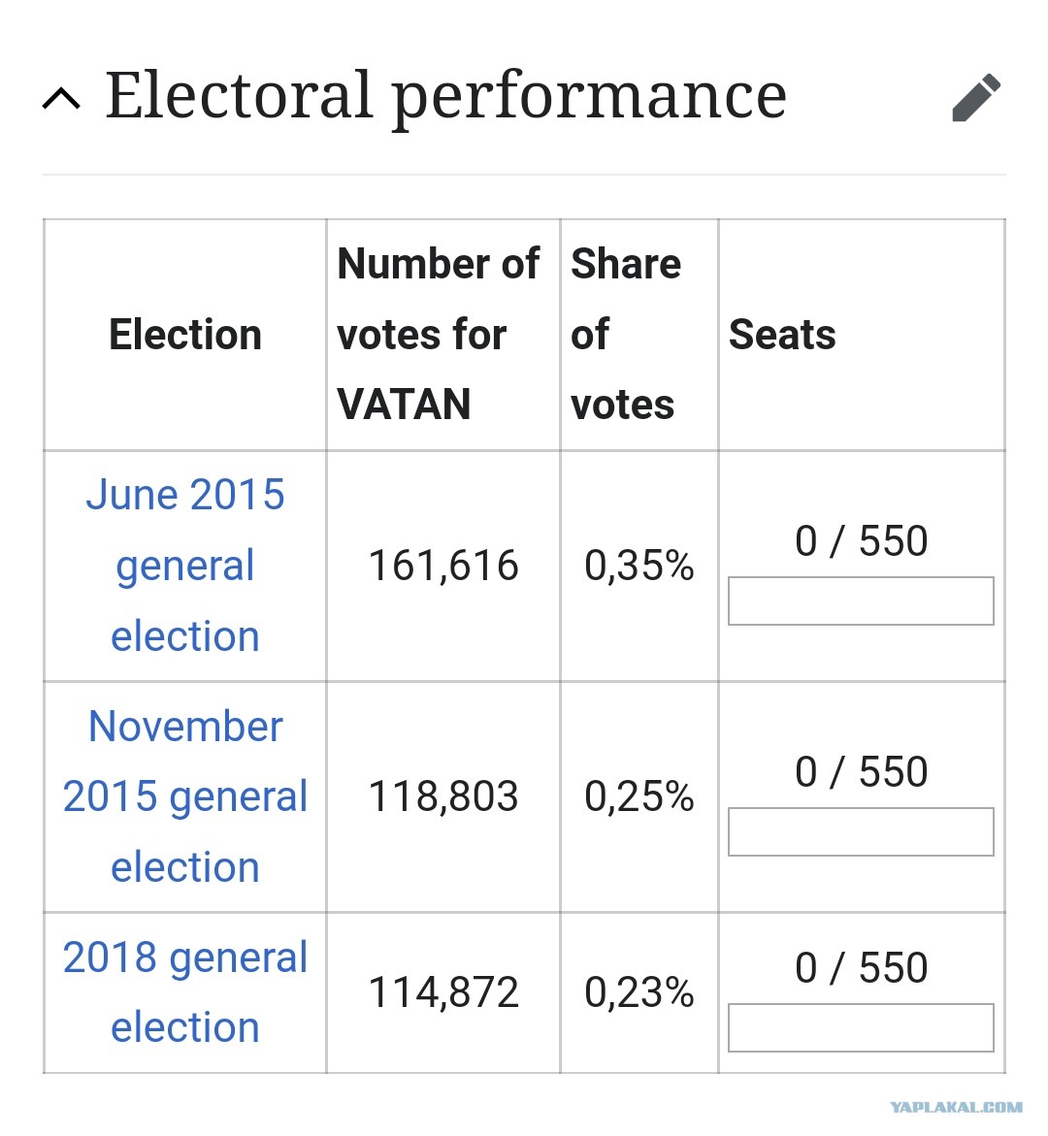Open the June 2015 general election link
Screen dimensions: 1048x1136
point(184,566)
